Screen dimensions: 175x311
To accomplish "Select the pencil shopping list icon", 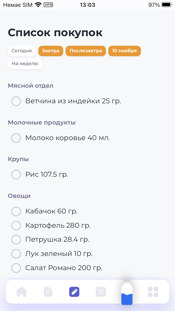I will click(x=74, y=291).
